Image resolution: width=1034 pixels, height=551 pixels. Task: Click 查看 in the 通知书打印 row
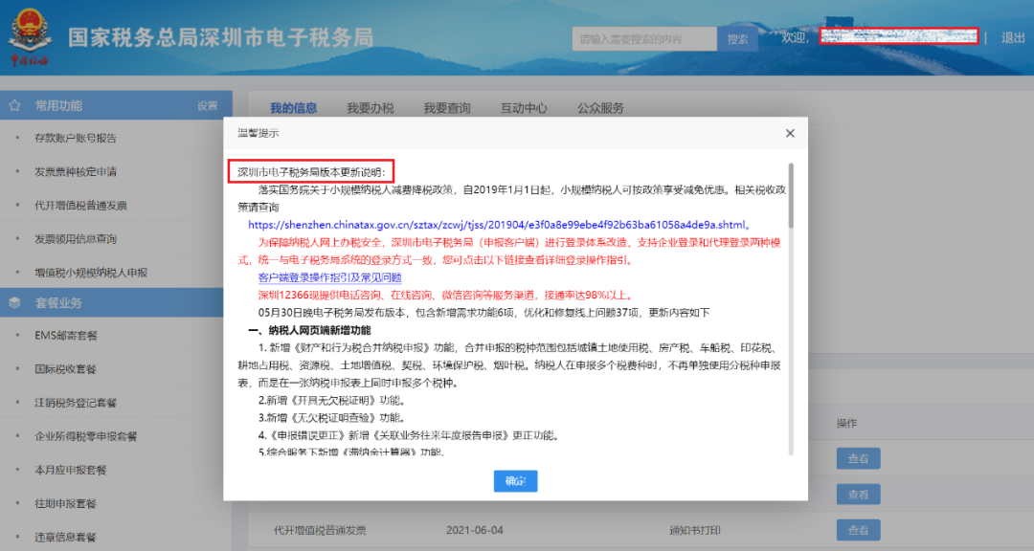[x=858, y=530]
